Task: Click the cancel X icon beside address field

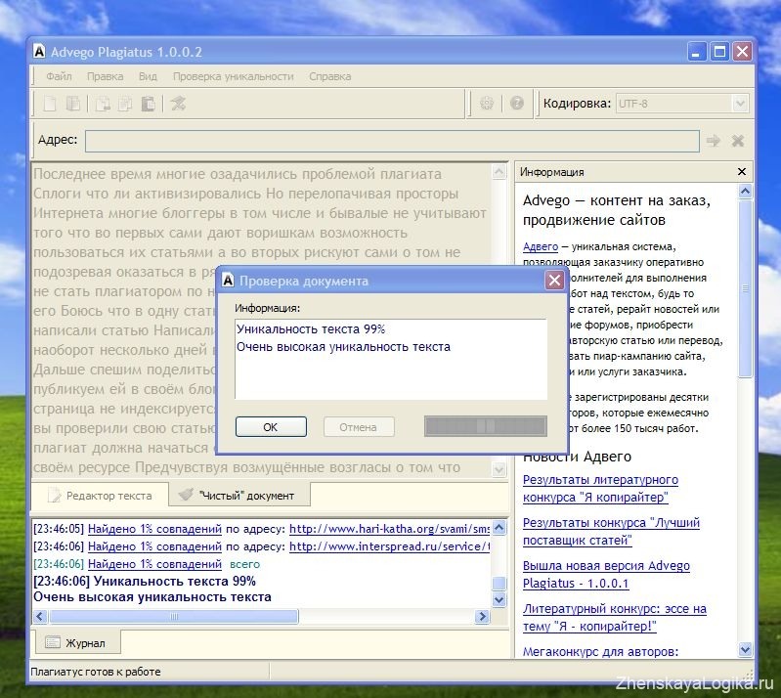Action: click(738, 141)
